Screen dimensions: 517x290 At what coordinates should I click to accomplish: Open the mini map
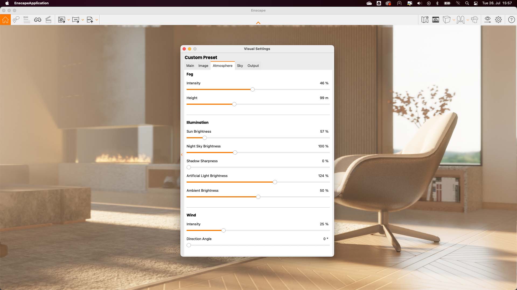(425, 20)
